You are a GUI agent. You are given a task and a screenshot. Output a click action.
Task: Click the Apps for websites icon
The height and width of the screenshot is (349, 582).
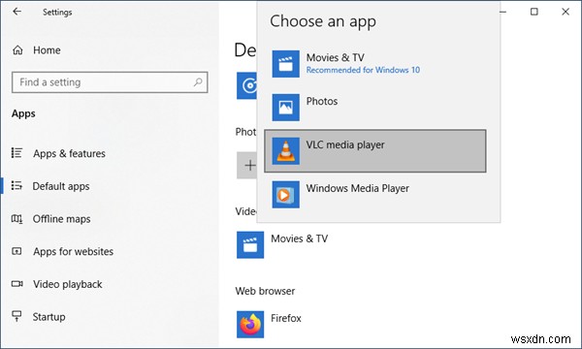[x=16, y=251]
